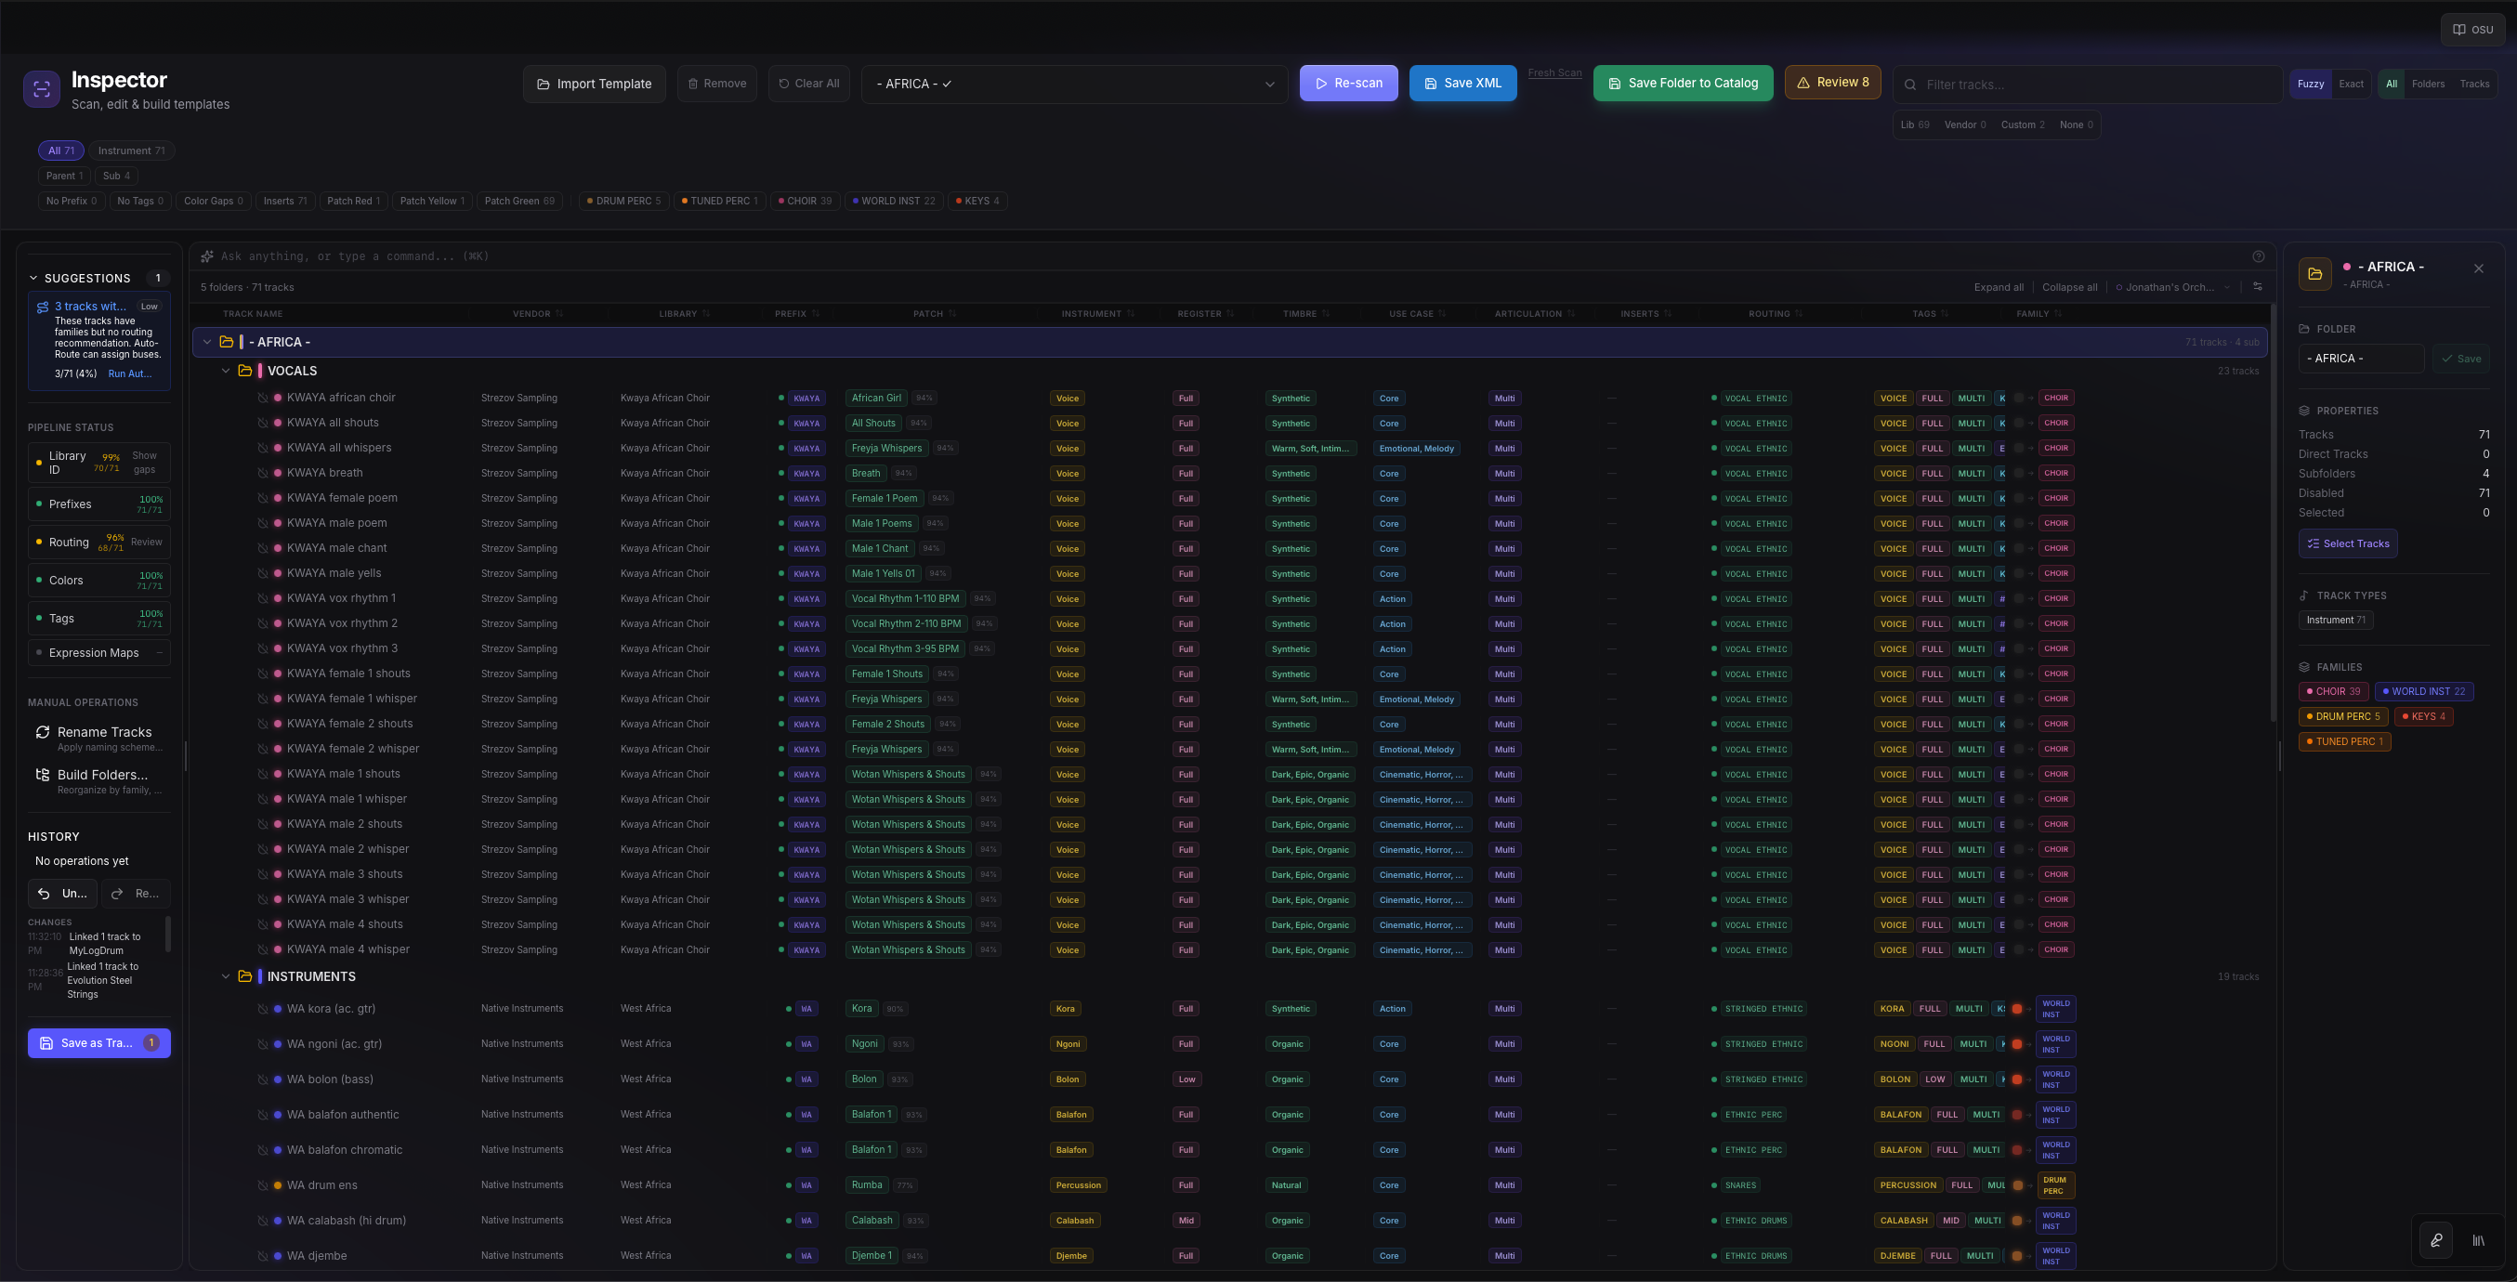The height and width of the screenshot is (1282, 2517).
Task: Sort by the ROUTING column arrows
Action: click(x=1799, y=314)
